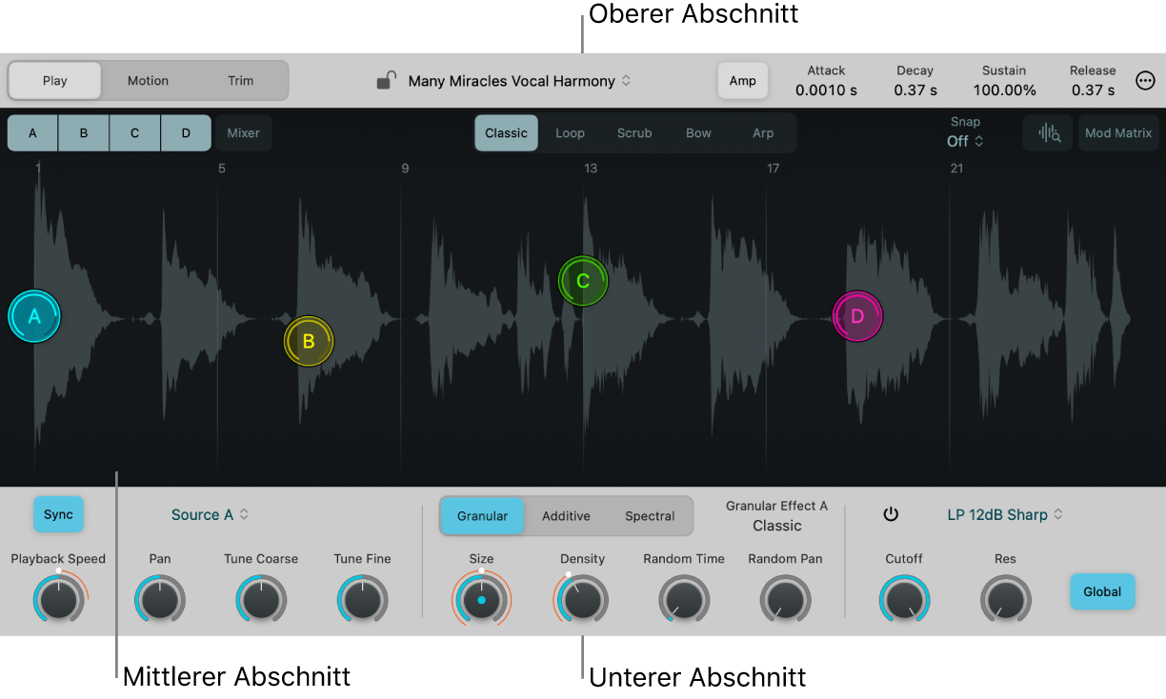Image resolution: width=1166 pixels, height=699 pixels.
Task: Open the Mod Matrix panel
Action: click(1118, 133)
